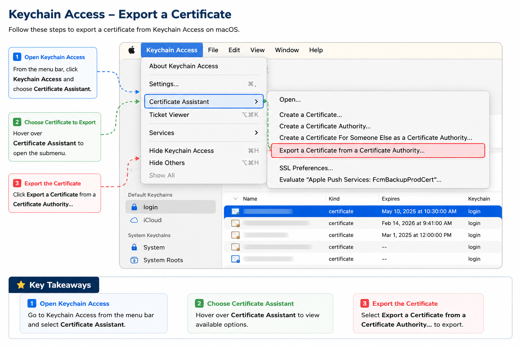Open the Edit menu
521x347 pixels.
(234, 50)
